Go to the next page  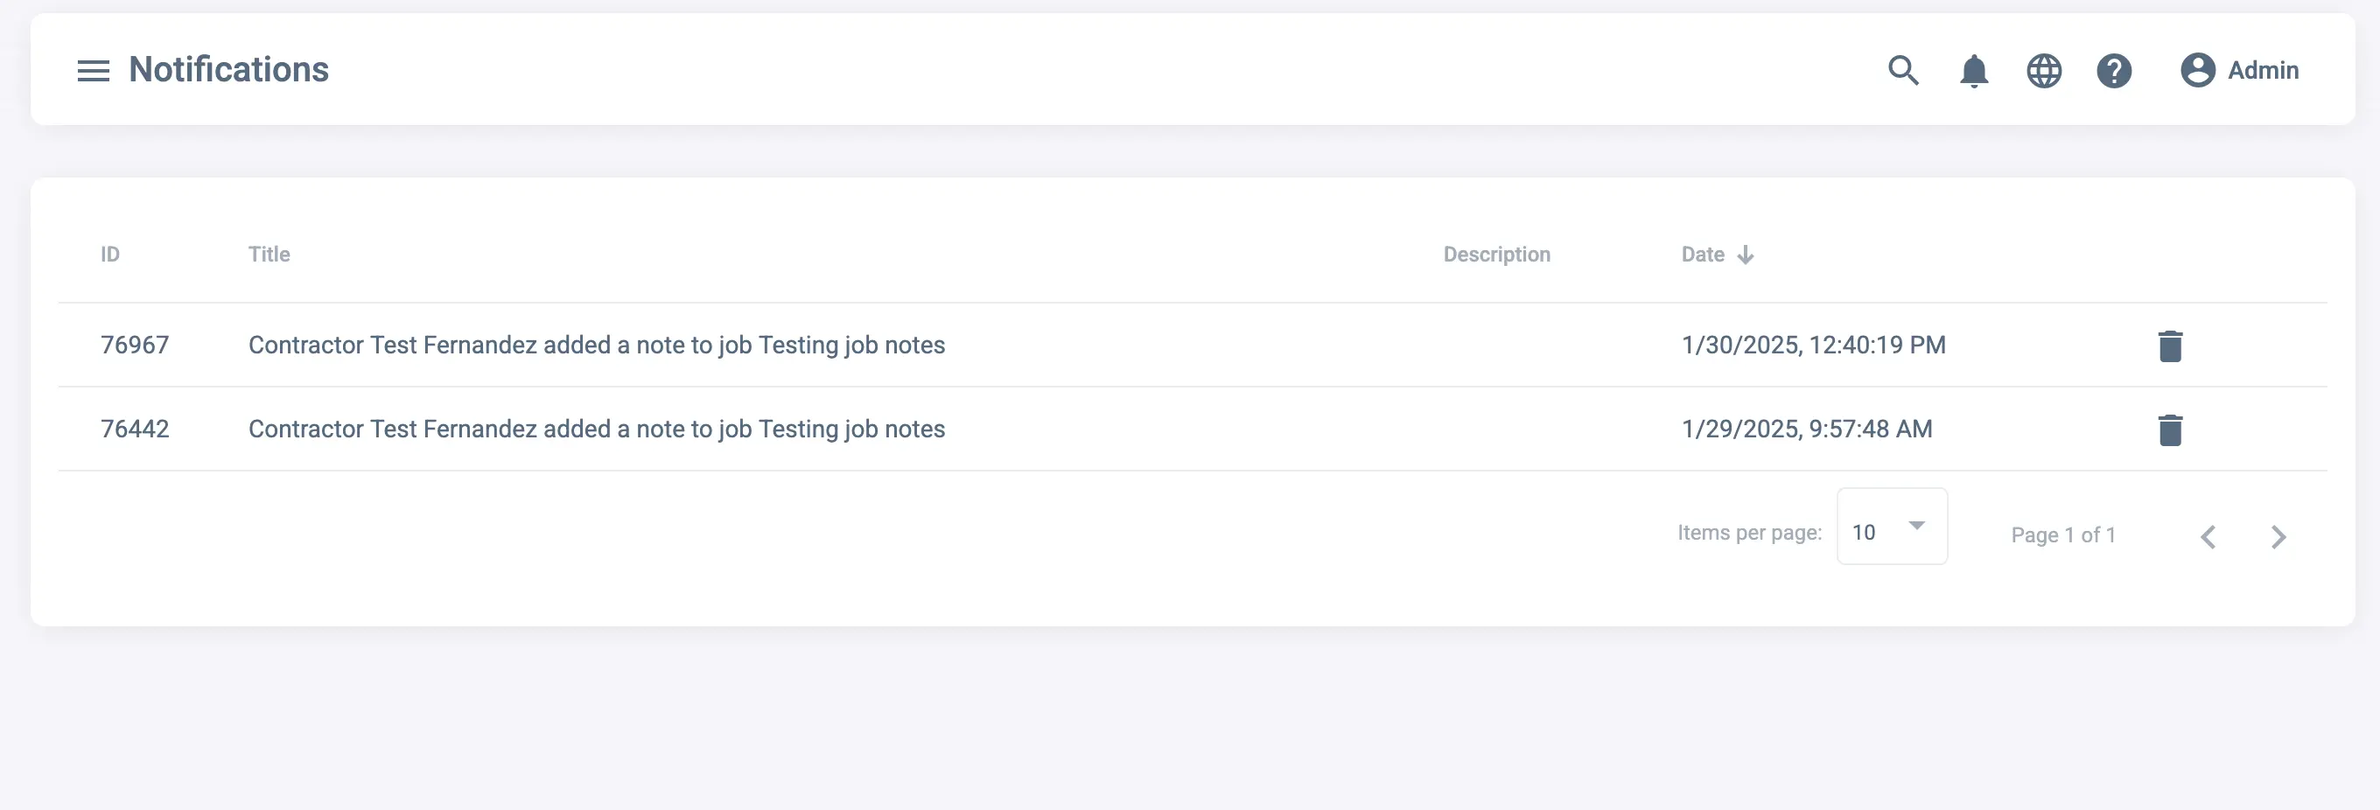point(2278,536)
